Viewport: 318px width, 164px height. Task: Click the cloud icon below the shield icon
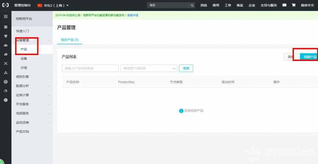click(x=6, y=45)
